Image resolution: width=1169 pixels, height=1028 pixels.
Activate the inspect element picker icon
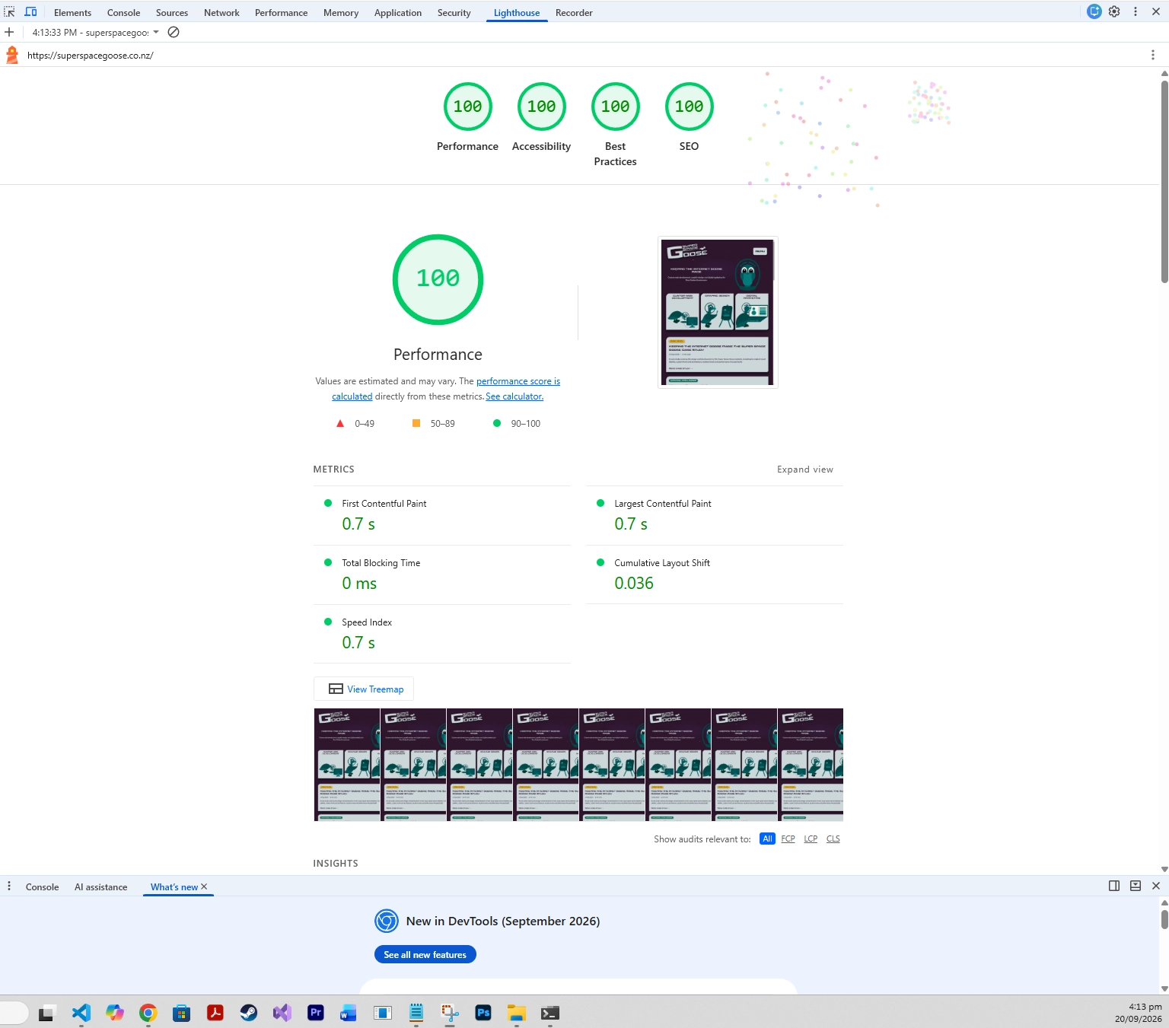point(9,12)
